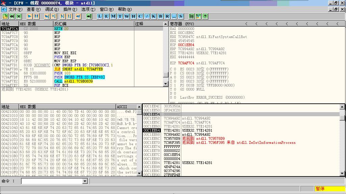Show call stack with the K button
This screenshot has height=194, width=346.
click(154, 16)
